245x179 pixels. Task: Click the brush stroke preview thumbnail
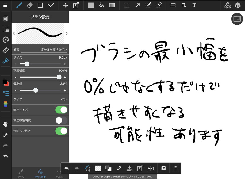click(40, 33)
